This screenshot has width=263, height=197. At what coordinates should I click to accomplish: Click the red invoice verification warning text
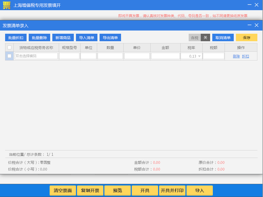tap(183, 16)
